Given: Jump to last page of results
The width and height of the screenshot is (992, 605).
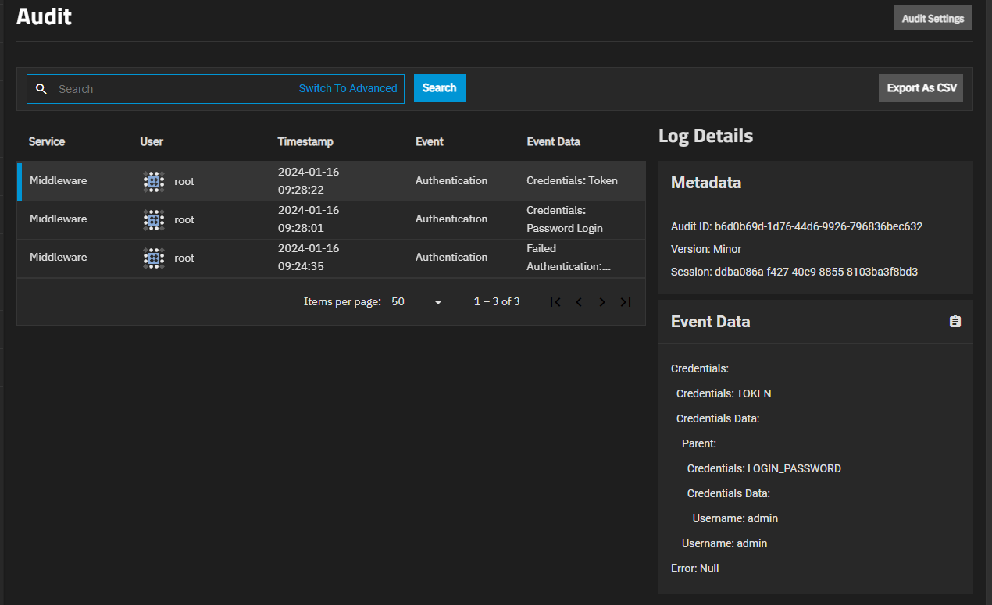Looking at the screenshot, I should pos(626,302).
